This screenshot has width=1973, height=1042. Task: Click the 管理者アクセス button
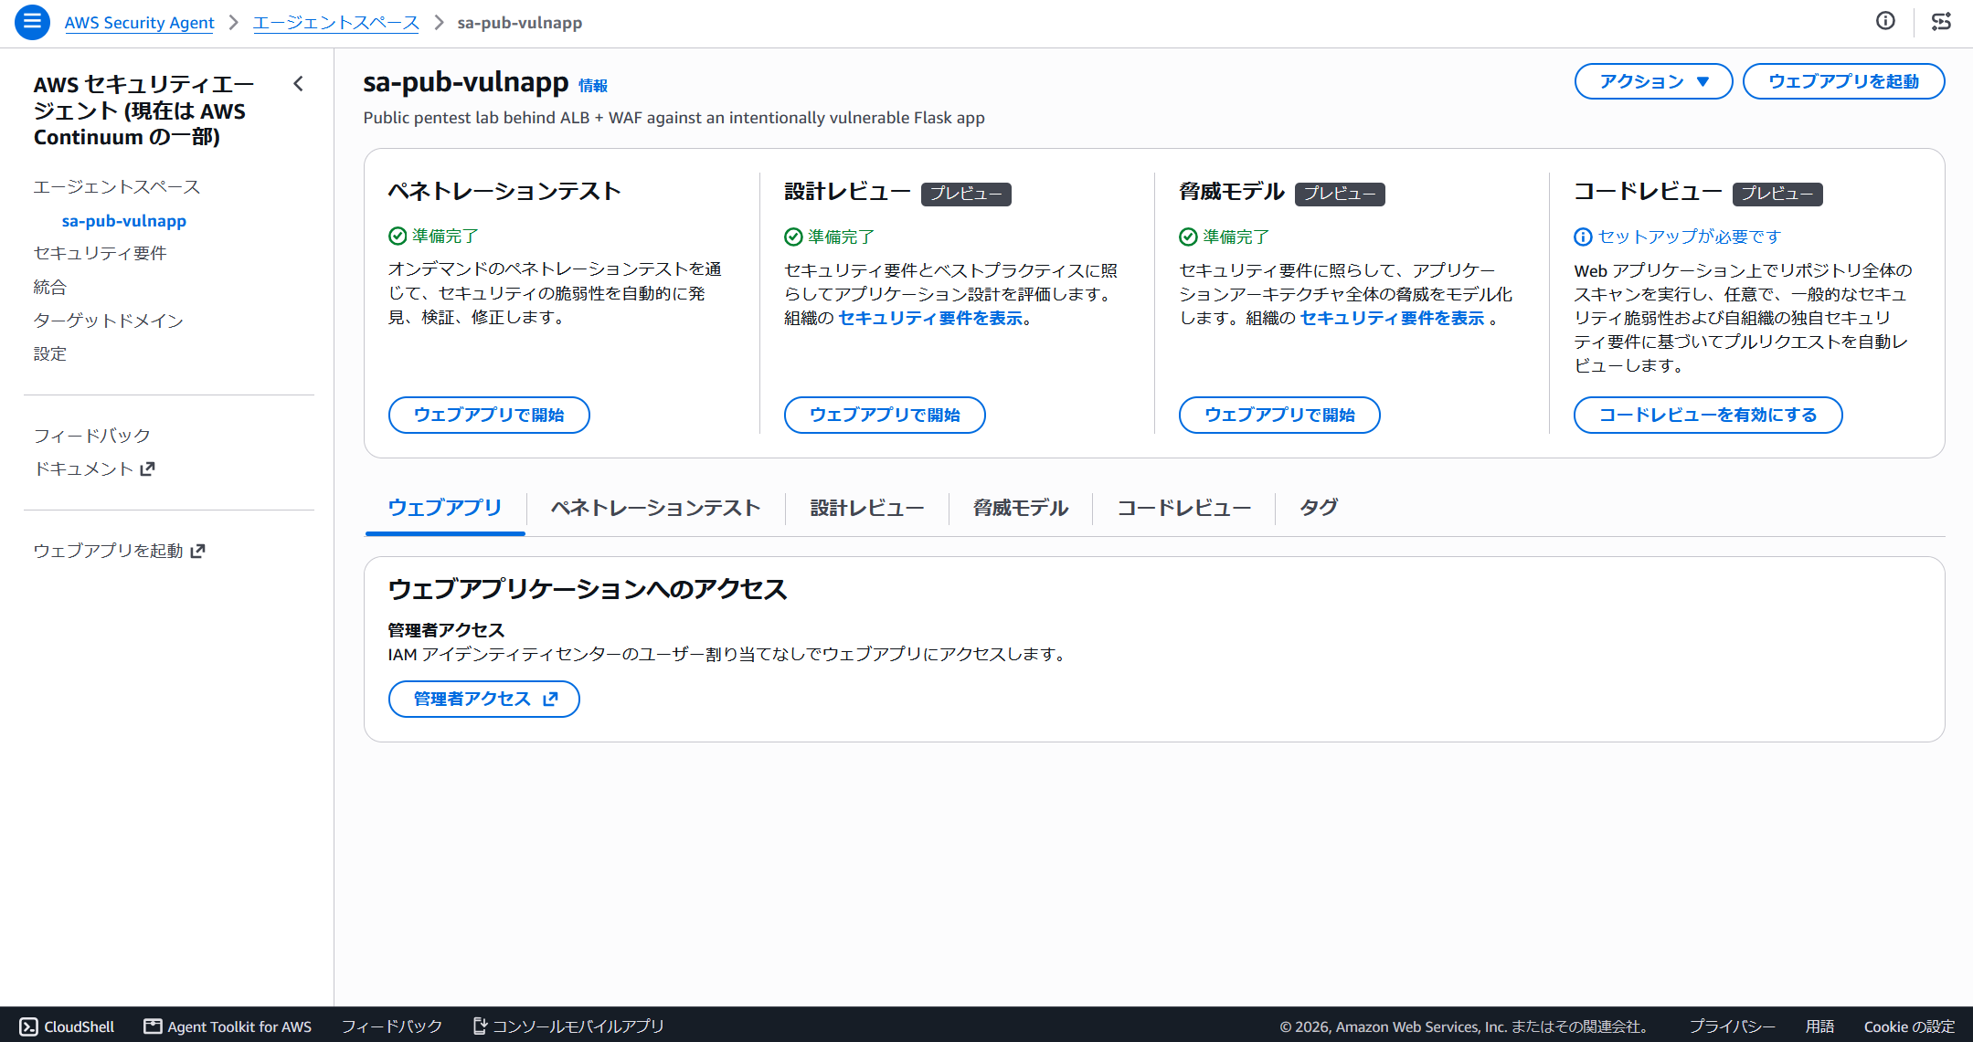pyautogui.click(x=484, y=699)
